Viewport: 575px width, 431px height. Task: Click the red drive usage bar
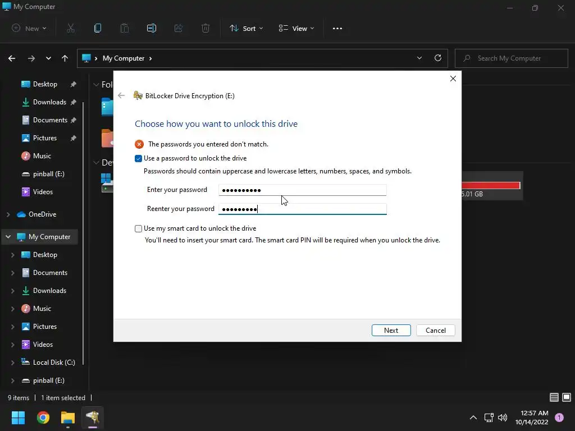491,185
